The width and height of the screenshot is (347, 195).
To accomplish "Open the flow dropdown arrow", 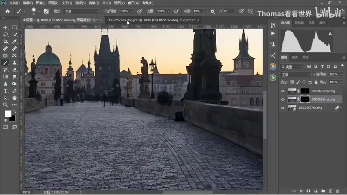I will coord(169,11).
